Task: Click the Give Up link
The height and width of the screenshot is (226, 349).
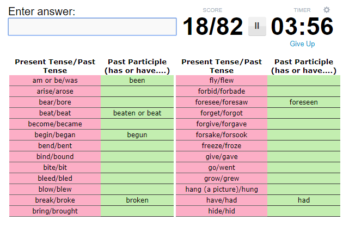Action: (302, 44)
